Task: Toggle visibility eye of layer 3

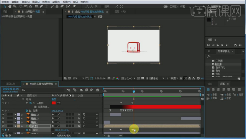Action: pyautogui.click(x=3, y=114)
